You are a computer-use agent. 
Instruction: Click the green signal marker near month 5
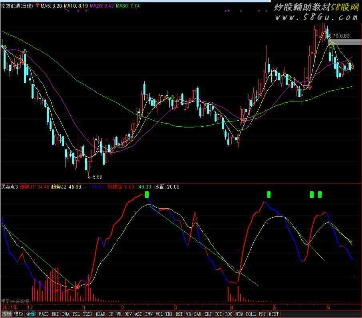[269, 195]
